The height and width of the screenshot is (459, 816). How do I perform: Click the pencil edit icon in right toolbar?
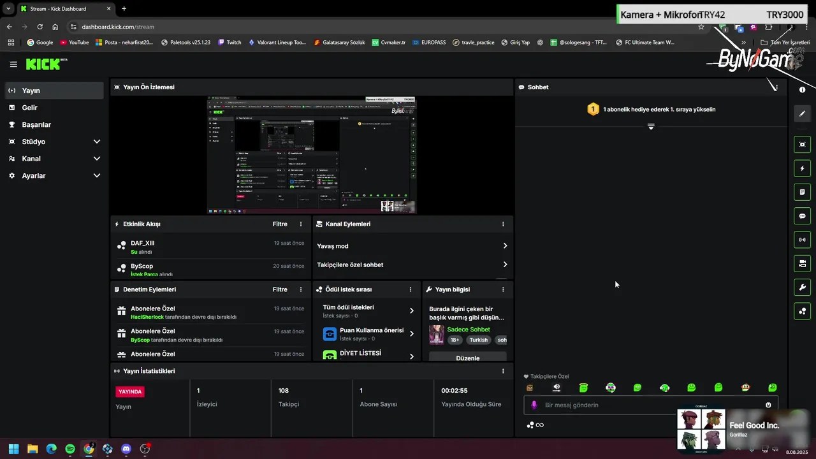pyautogui.click(x=802, y=113)
